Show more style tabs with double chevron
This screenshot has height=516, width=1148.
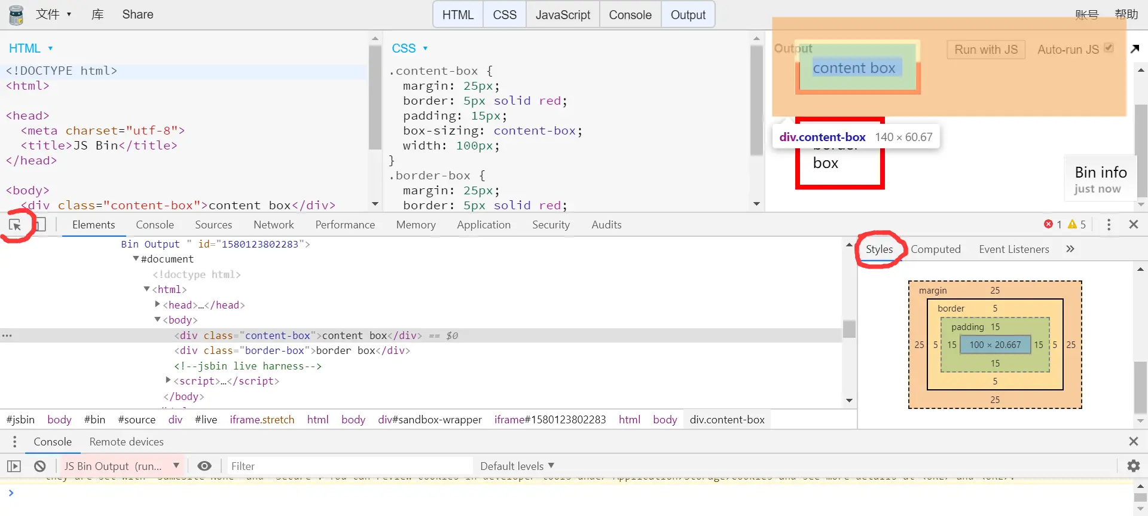pos(1070,249)
